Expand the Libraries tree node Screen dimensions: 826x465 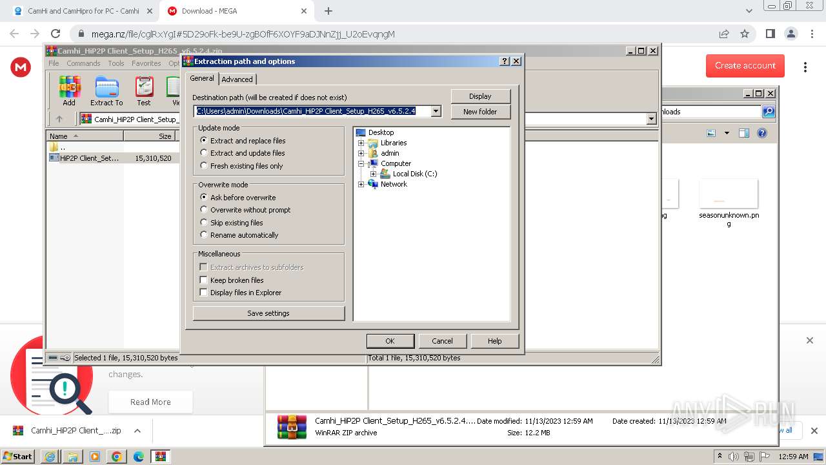361,143
